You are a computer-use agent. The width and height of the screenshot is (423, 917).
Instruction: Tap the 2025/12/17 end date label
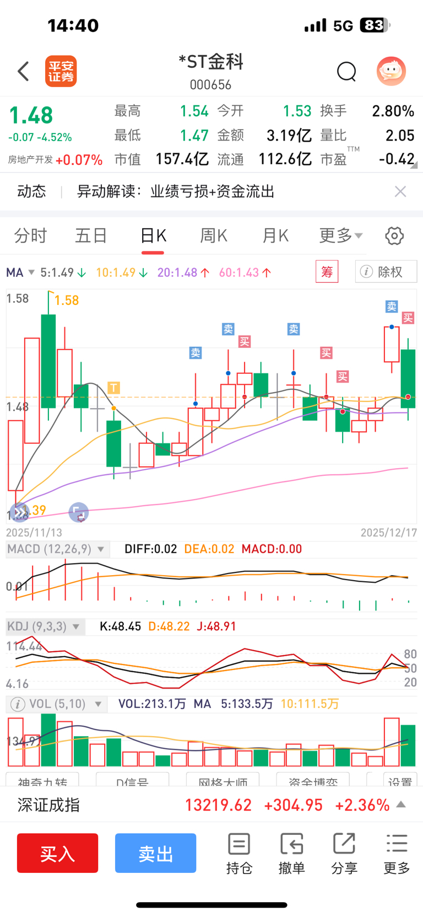click(x=389, y=533)
